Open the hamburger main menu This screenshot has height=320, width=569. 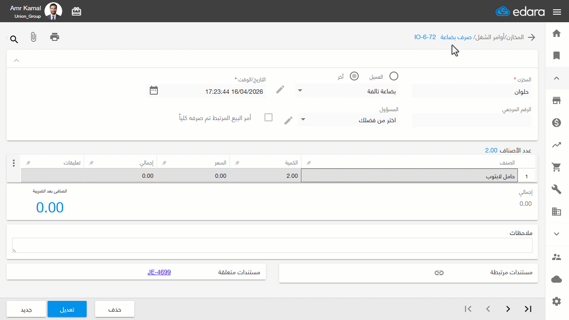point(557,12)
